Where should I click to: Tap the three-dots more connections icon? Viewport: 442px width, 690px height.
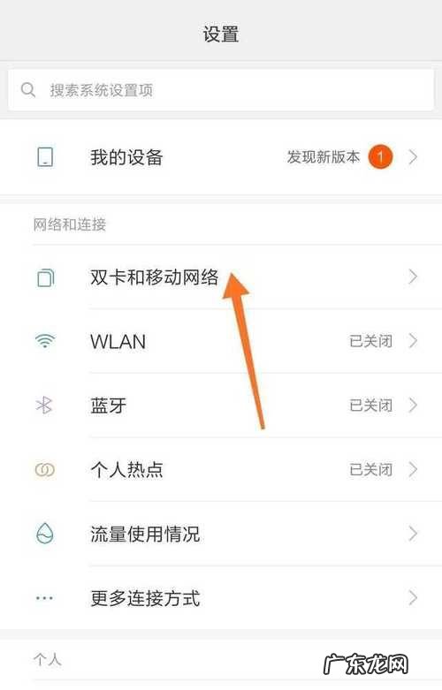point(44,598)
